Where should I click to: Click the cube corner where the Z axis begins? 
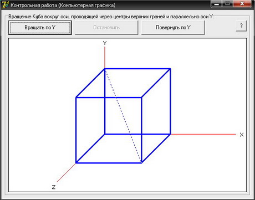[x=76, y=163]
